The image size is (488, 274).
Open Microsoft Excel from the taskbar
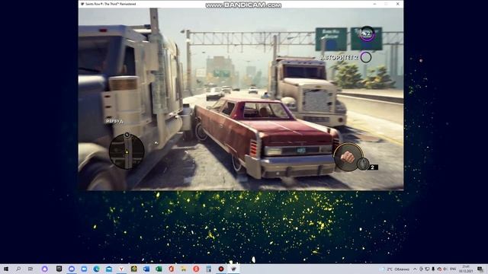pos(159,269)
